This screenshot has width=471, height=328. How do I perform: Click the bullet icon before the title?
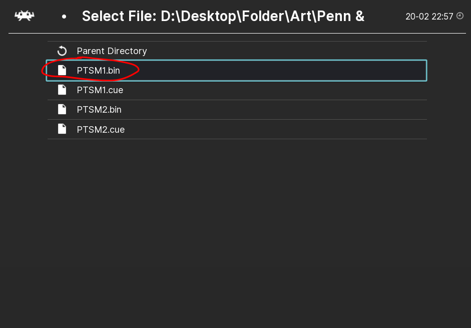pyautogui.click(x=64, y=17)
